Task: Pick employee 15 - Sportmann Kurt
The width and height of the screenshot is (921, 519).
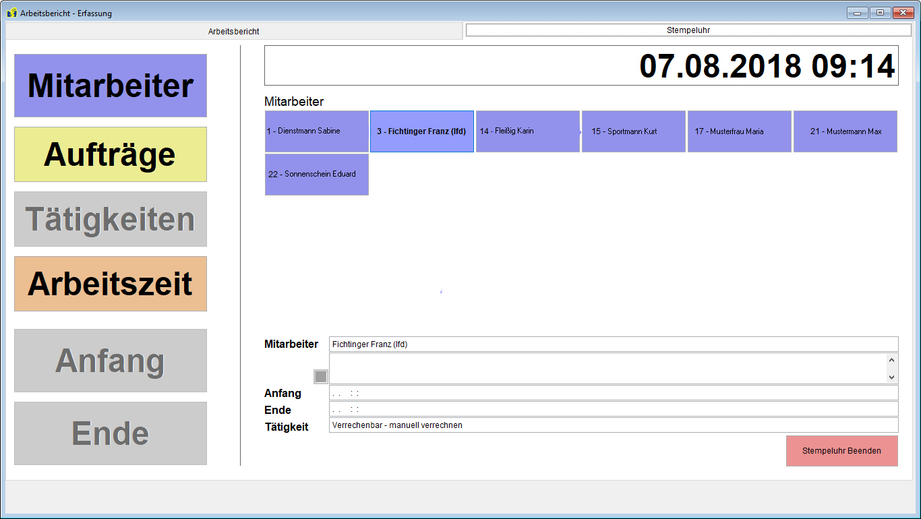Action: (x=634, y=131)
